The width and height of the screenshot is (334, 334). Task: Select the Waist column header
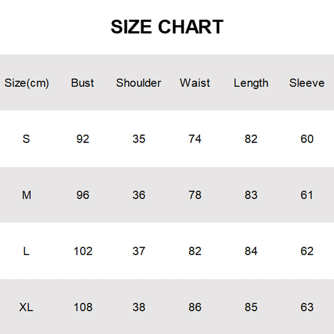click(195, 83)
